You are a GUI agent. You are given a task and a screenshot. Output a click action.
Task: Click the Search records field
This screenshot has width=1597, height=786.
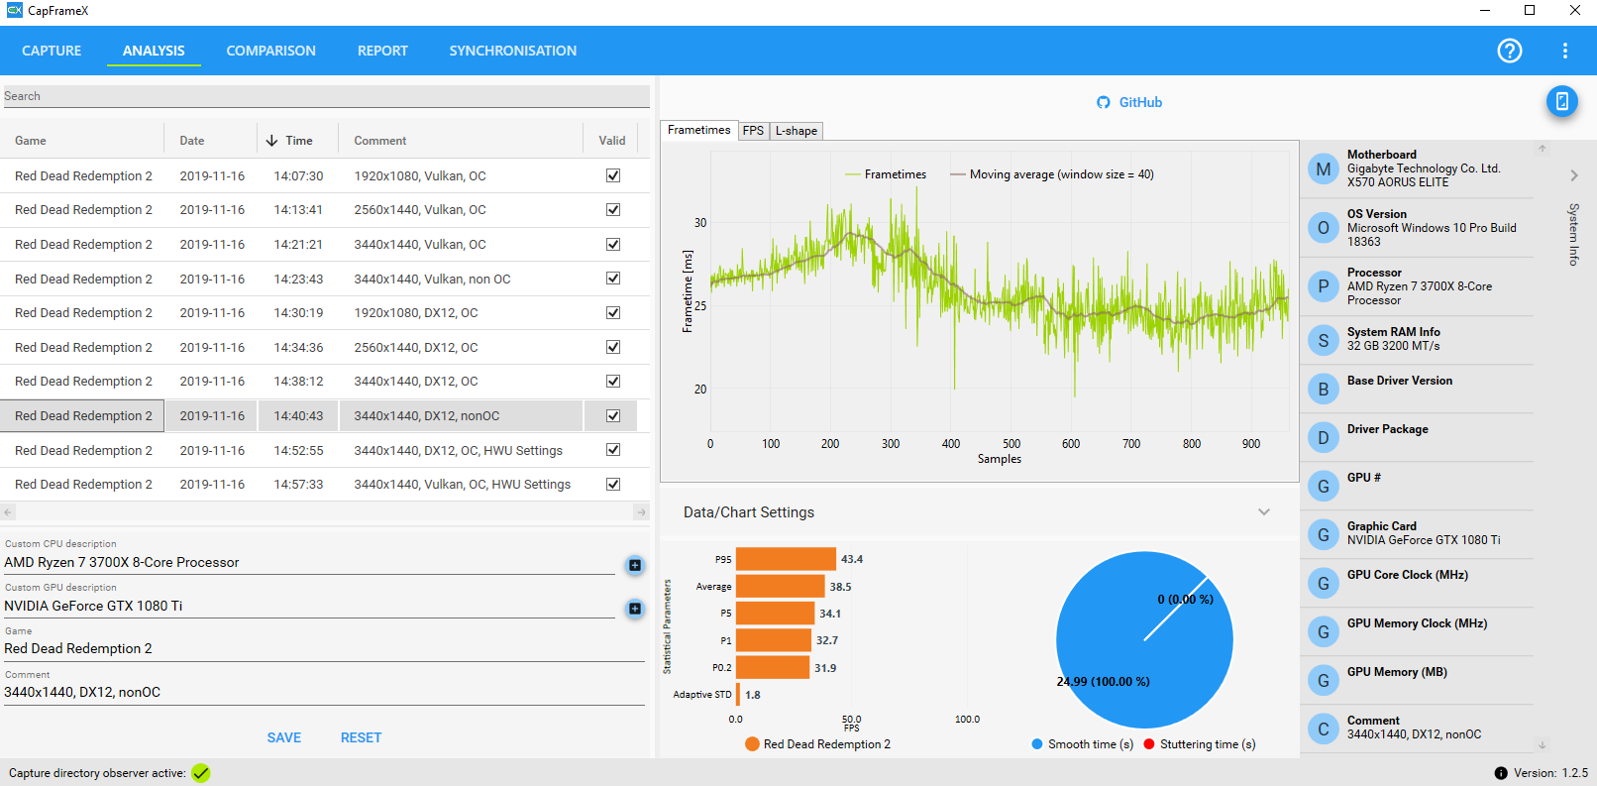(326, 96)
